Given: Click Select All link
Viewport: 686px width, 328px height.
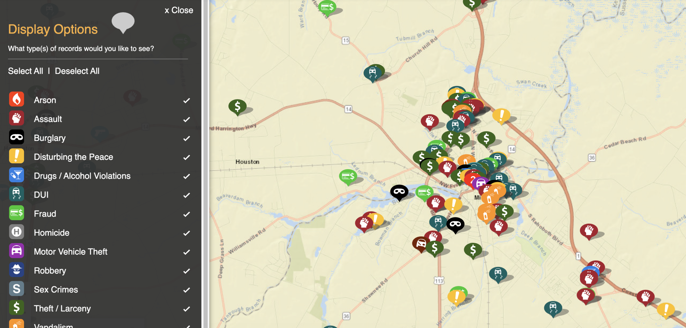Looking at the screenshot, I should 25,71.
